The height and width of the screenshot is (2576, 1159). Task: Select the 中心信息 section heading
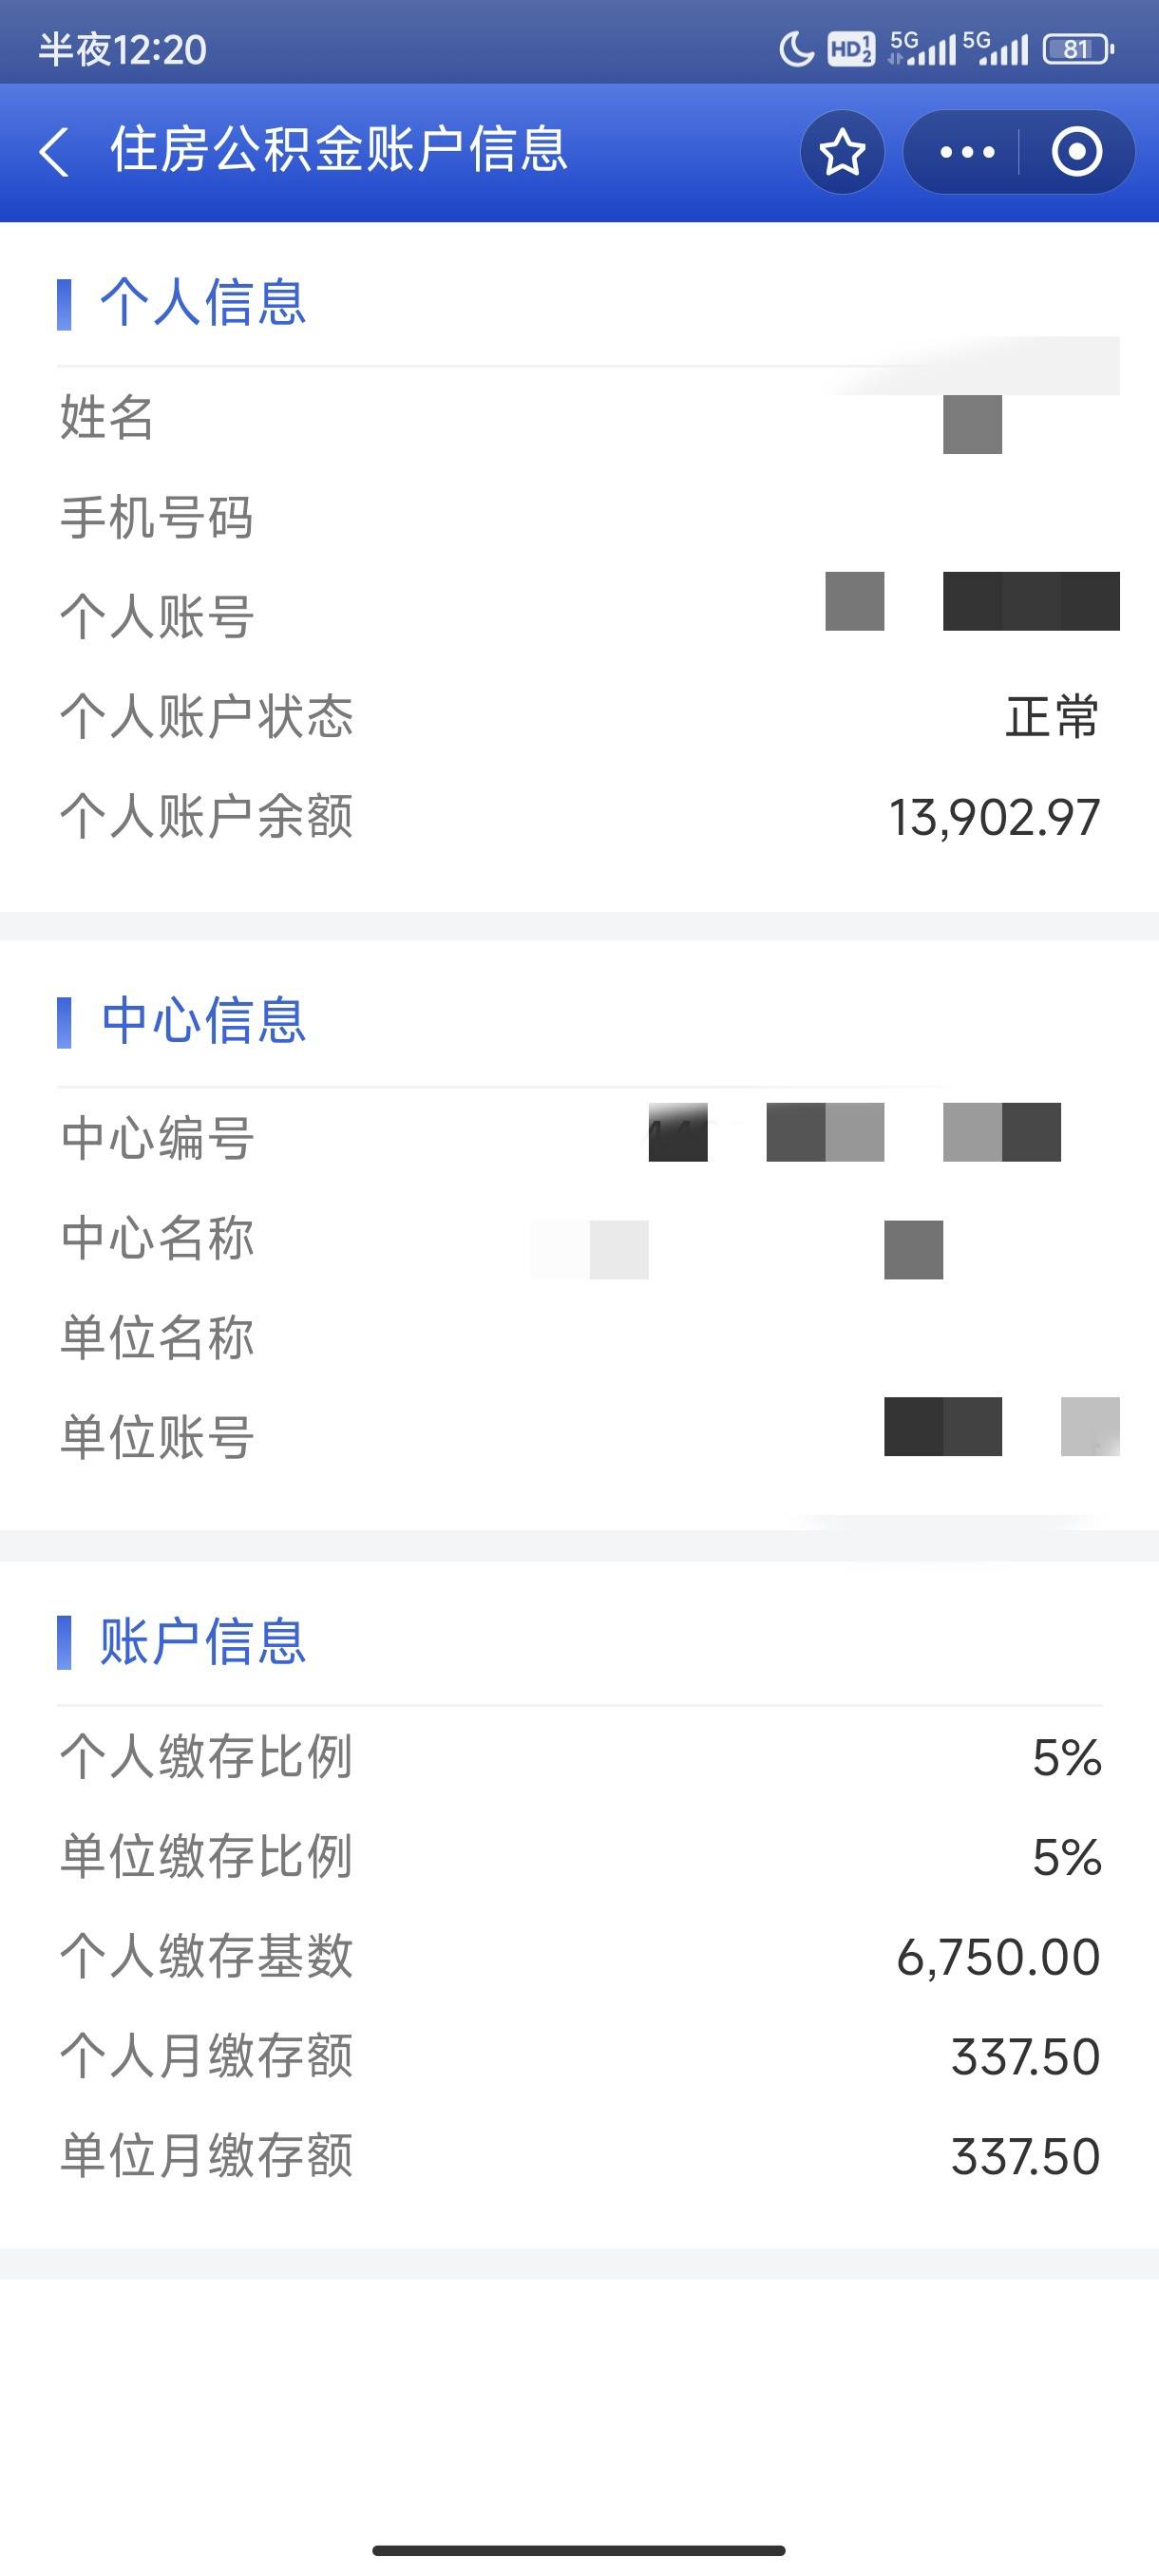[x=203, y=1021]
